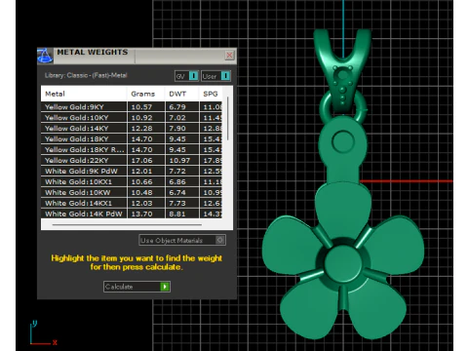Viewport: 468px width, 351px height.
Task: Click the green arrow on Calculate
Action: [165, 287]
